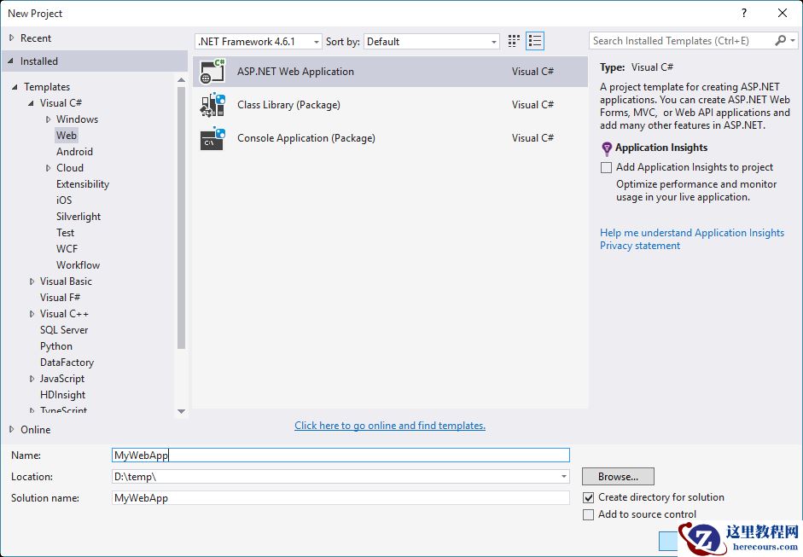Image resolution: width=803 pixels, height=557 pixels.
Task: Click the Class Library (Package) icon
Action: (x=212, y=105)
